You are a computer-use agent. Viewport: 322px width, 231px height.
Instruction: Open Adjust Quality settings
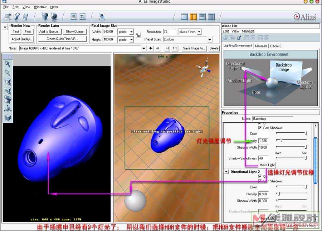point(22,39)
